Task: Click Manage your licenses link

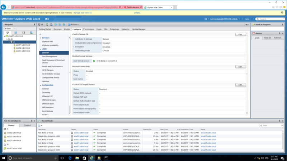Action: pyautogui.click(x=83, y=13)
